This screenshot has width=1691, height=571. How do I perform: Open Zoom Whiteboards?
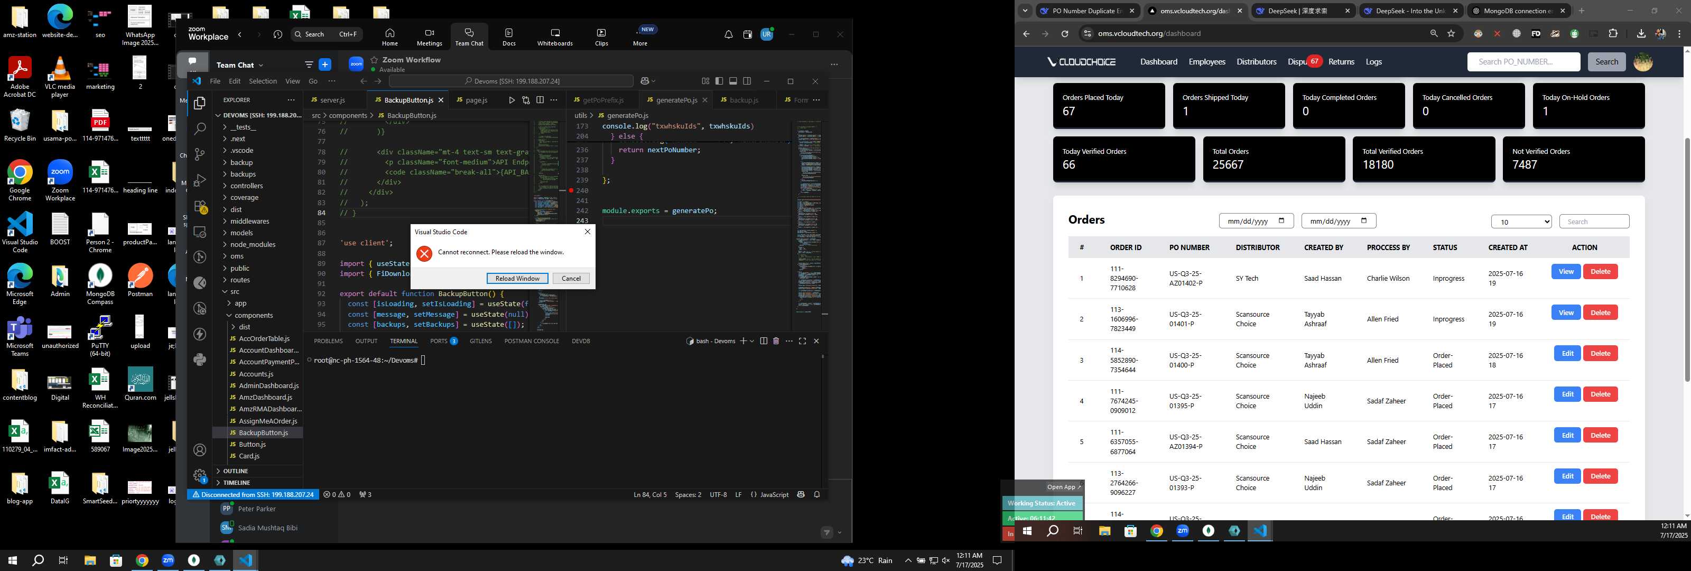555,38
